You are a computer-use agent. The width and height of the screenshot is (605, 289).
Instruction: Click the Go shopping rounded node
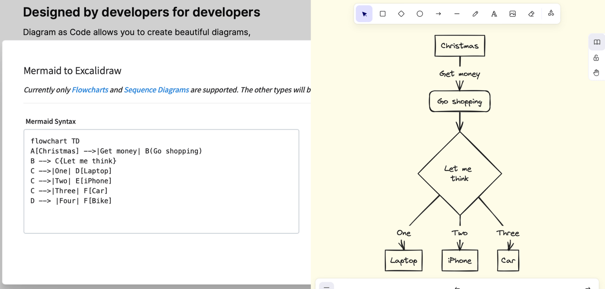click(459, 101)
